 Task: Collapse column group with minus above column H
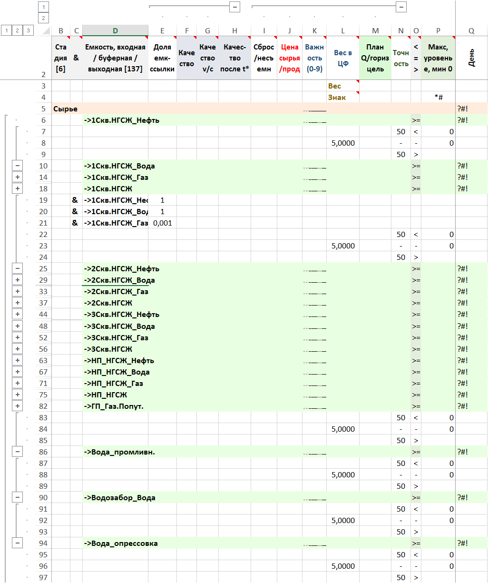[234, 7]
